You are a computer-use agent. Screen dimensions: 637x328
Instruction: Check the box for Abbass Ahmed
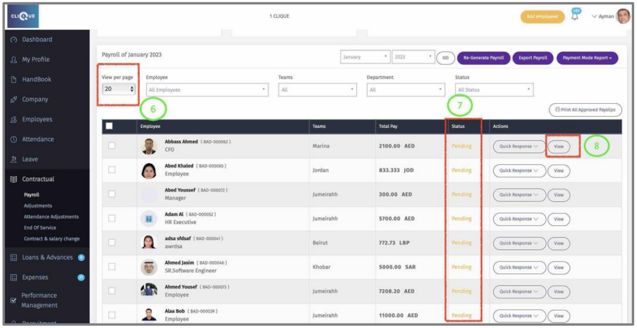click(112, 146)
